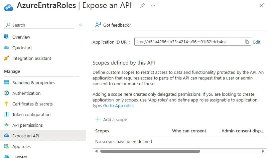274x158 pixels.
Task: Click the horizontal scrollbar left arrow
Action: [x=96, y=151]
